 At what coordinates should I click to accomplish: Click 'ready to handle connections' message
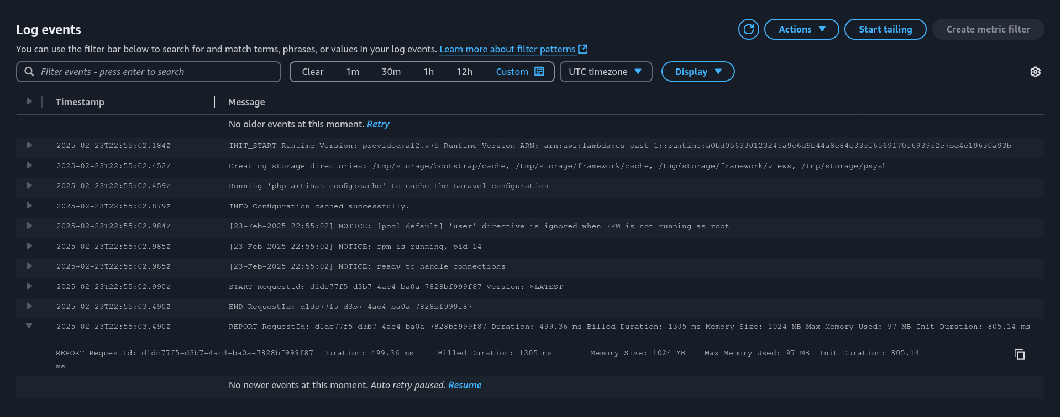[x=367, y=266]
